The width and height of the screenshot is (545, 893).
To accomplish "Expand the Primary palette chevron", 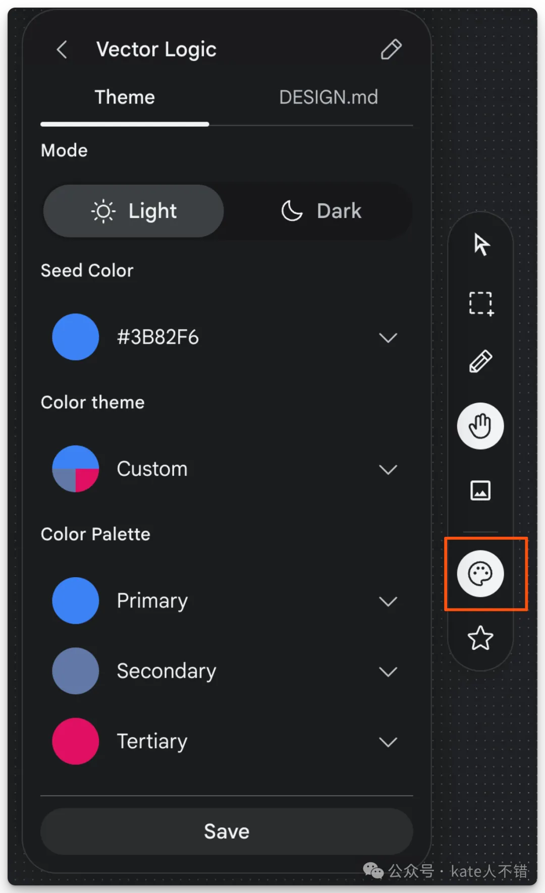I will click(388, 601).
